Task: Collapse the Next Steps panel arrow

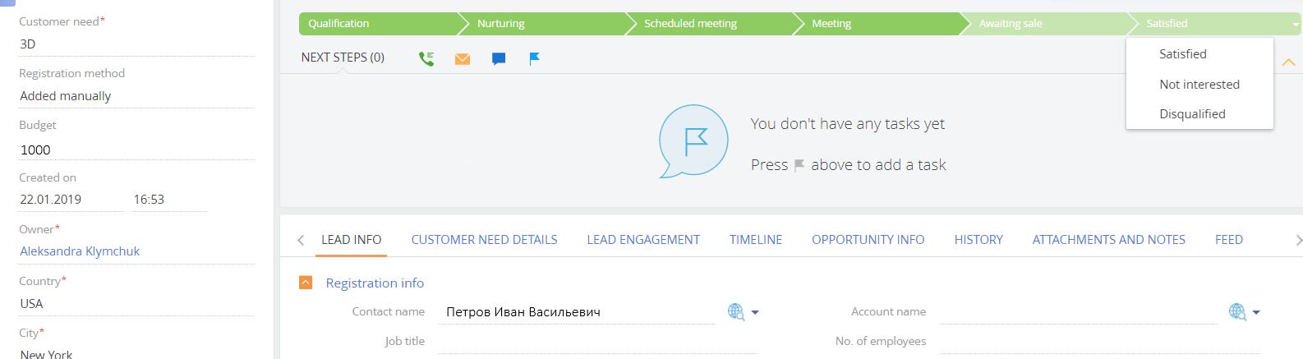Action: pyautogui.click(x=1288, y=62)
